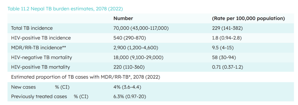Click the number 540 (290-870)
Viewport: 298px width, 105px height.
130,38
